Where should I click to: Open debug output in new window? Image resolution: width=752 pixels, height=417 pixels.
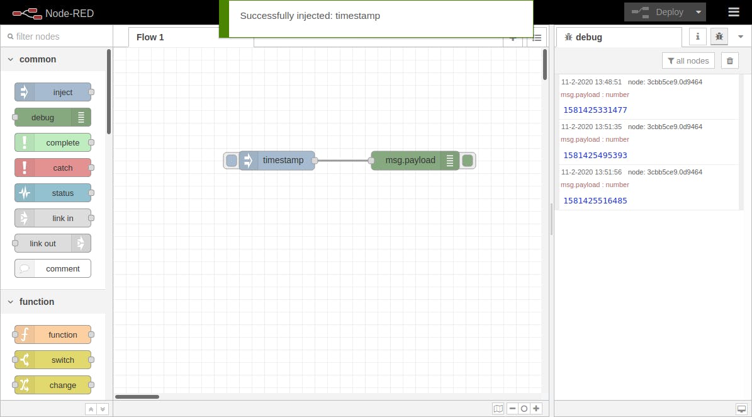[x=741, y=409]
